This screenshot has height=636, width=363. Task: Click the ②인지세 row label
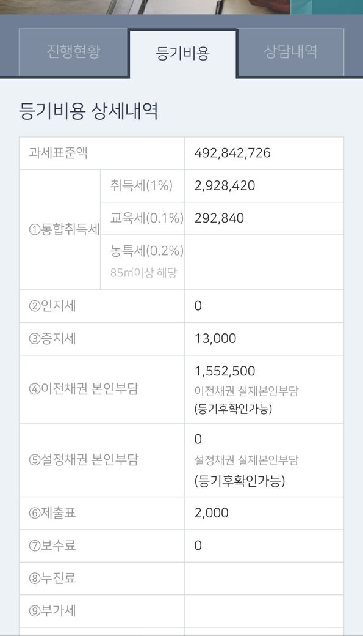(x=52, y=306)
